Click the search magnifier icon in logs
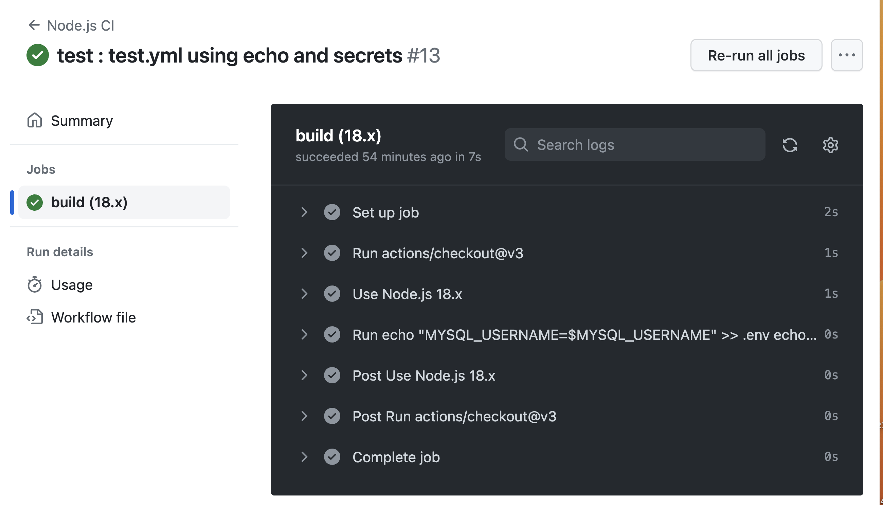The width and height of the screenshot is (883, 505). tap(521, 145)
